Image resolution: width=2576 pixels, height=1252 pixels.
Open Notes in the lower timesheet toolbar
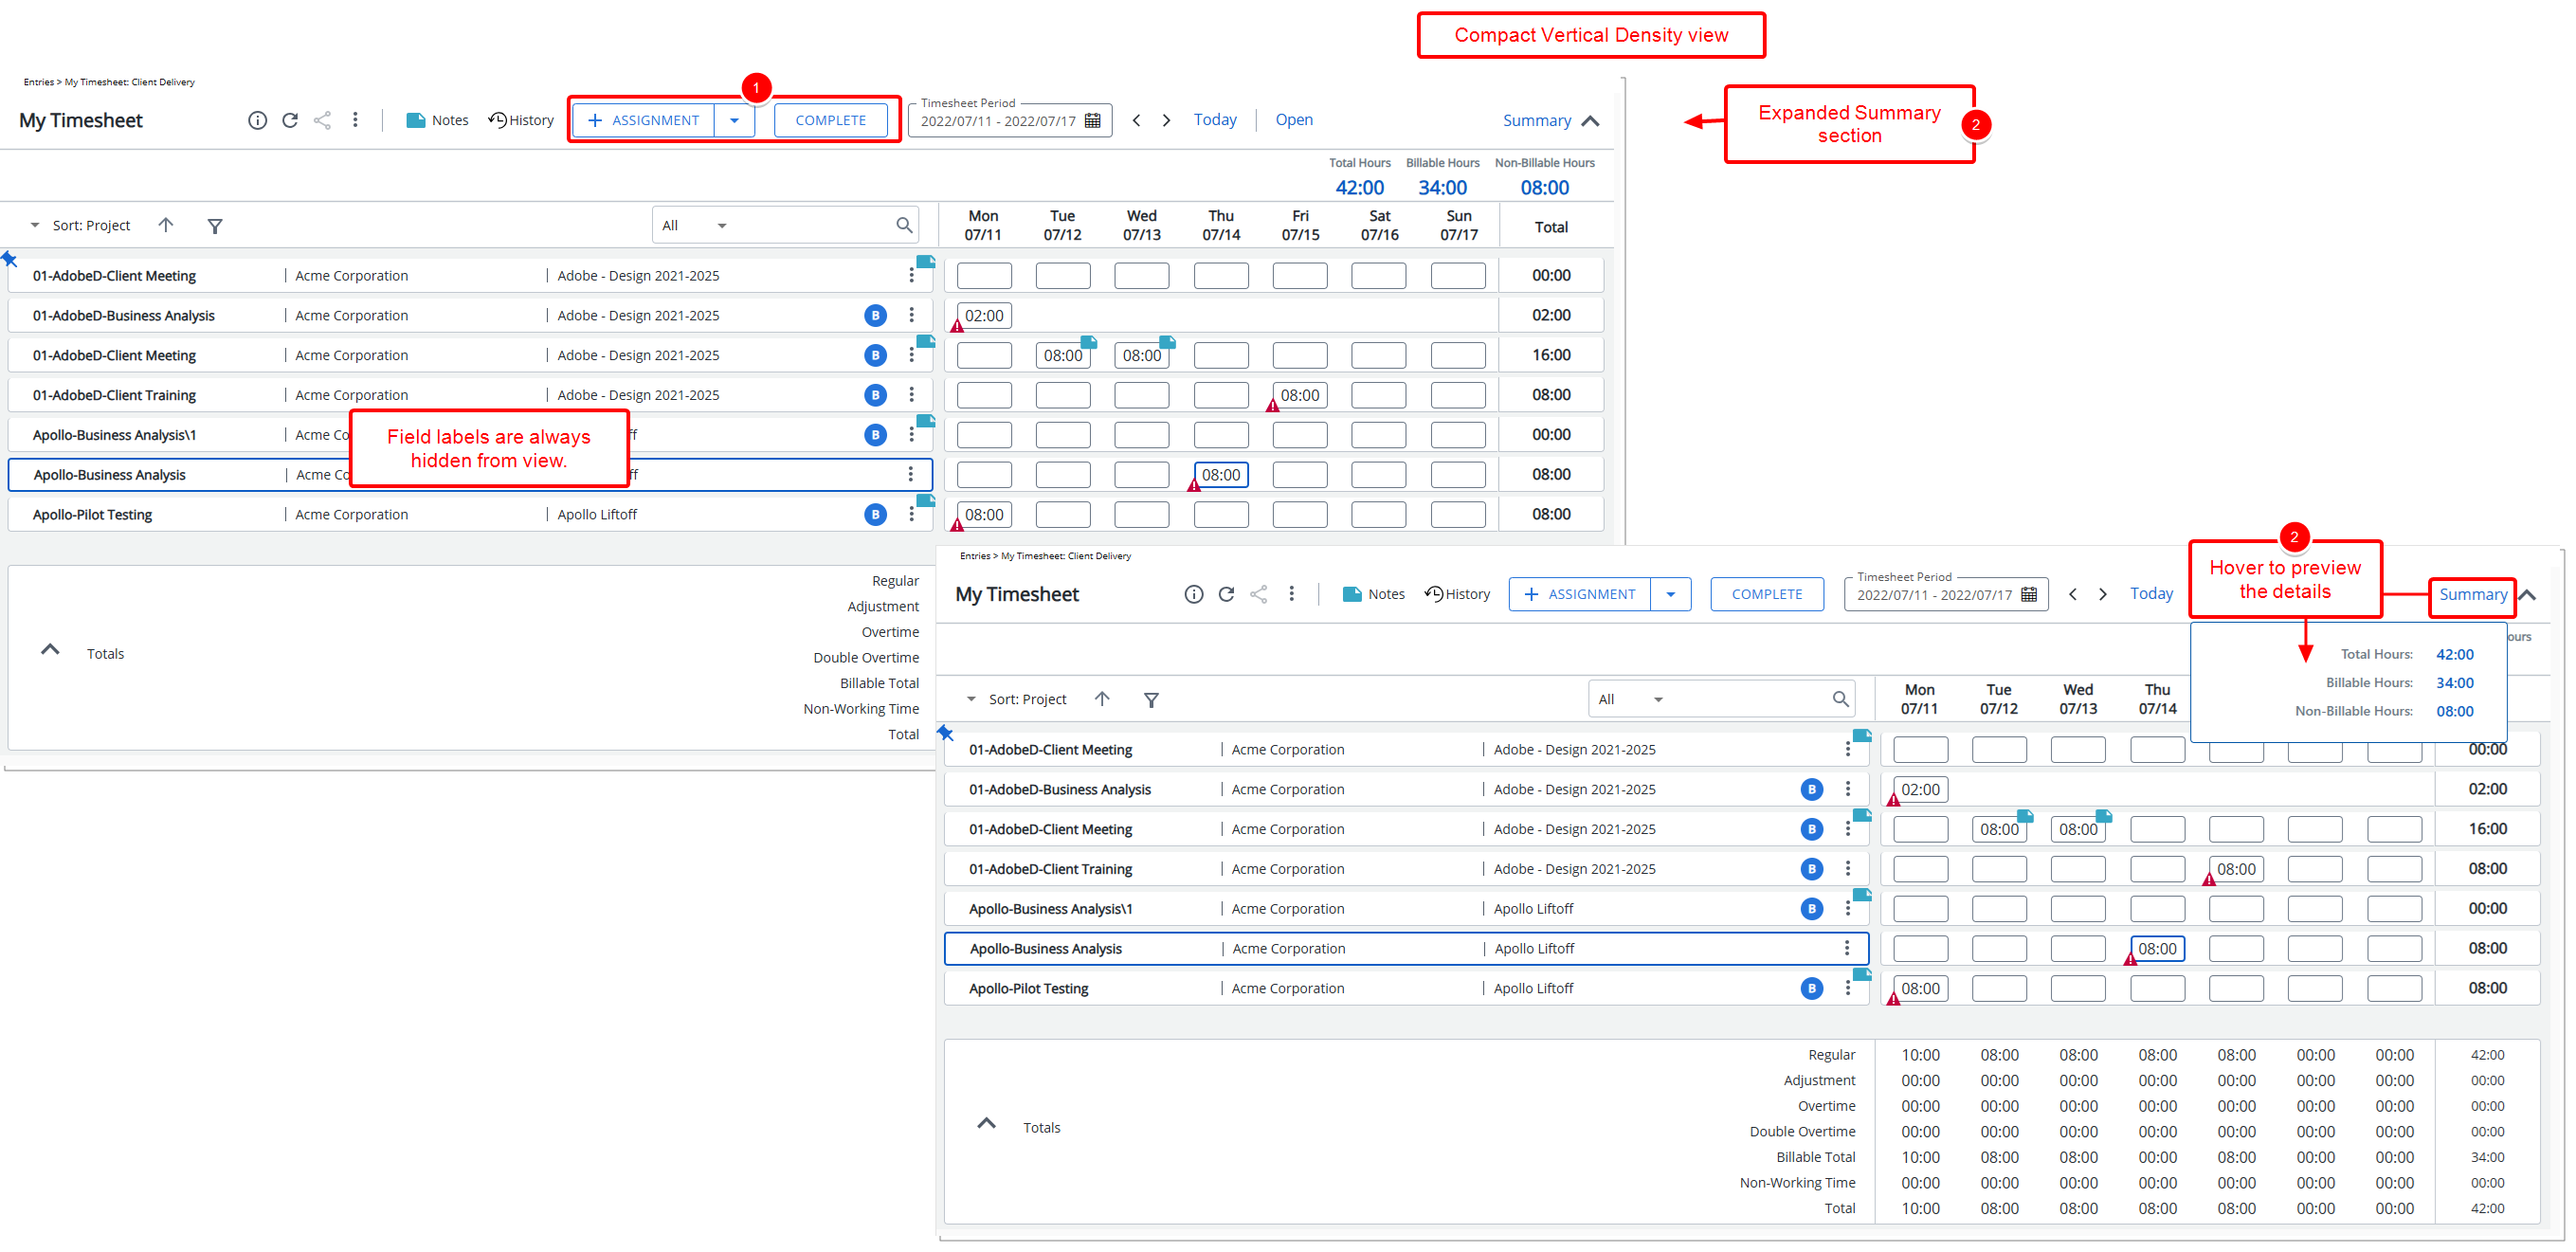1374,594
